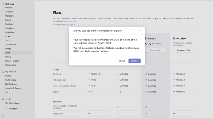
Task: Open Asks settings
Action: coord(7,40)
